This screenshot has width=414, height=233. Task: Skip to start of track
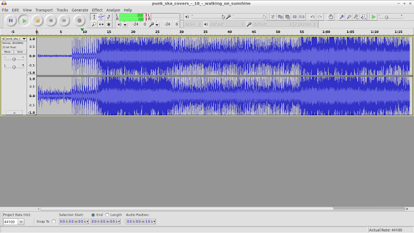pyautogui.click(x=50, y=21)
